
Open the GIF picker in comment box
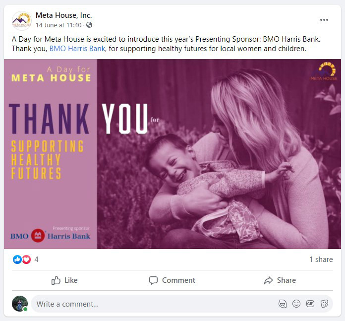pyautogui.click(x=310, y=304)
